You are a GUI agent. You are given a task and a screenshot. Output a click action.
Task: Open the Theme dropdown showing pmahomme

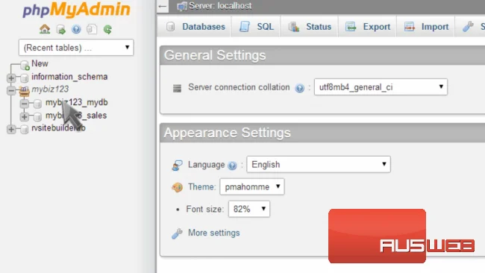pos(252,186)
